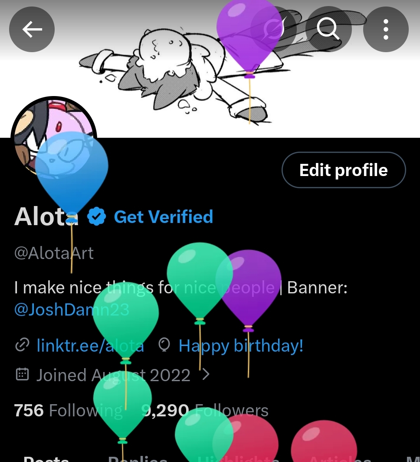Switch to the Replies tab
The image size is (420, 462).
(138, 459)
